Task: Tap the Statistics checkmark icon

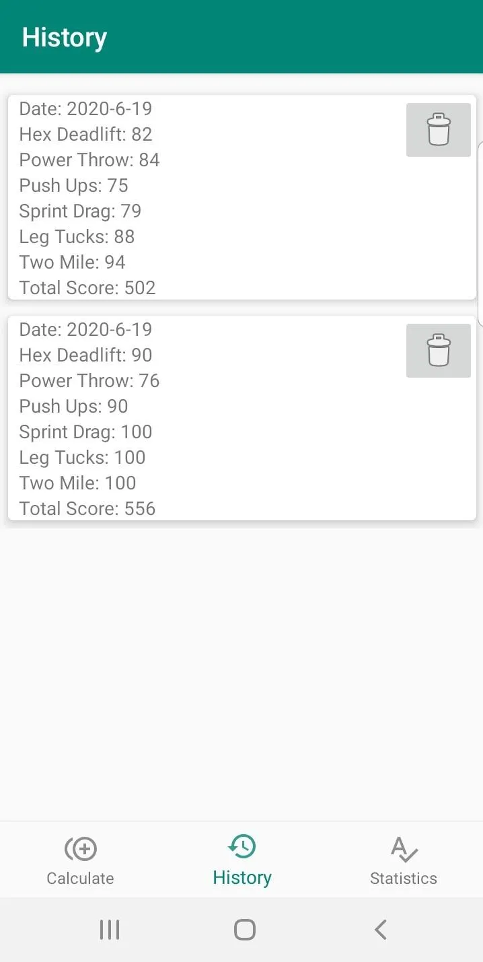Action: click(x=404, y=849)
